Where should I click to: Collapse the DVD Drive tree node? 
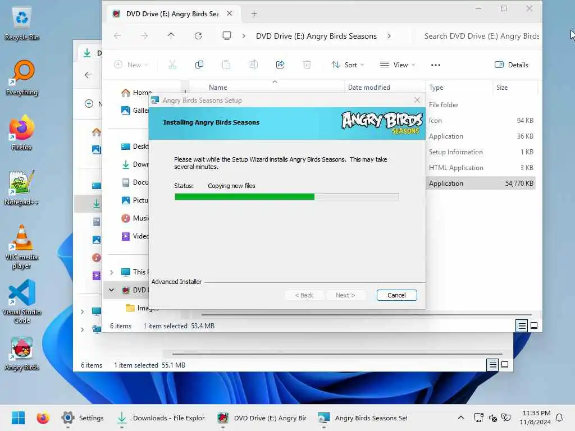tap(112, 290)
